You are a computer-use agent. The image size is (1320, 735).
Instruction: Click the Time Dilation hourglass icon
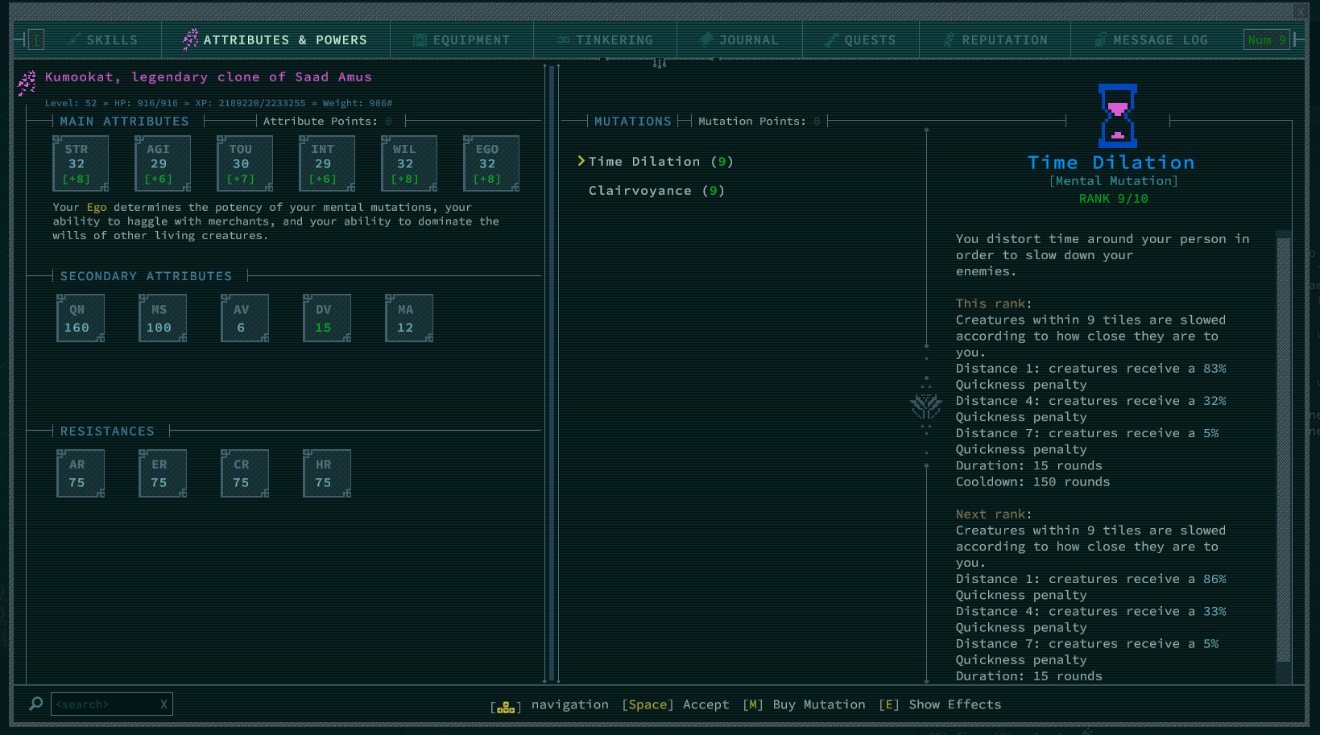tap(1117, 116)
